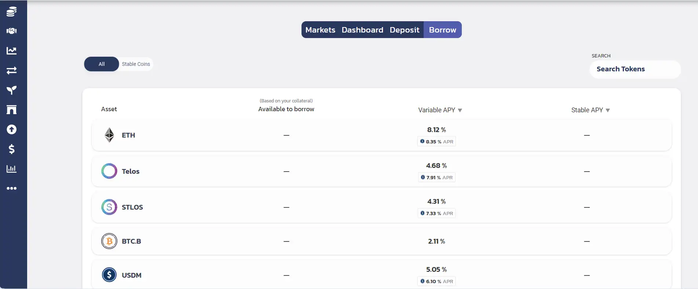Sort by Variable APY arrow

[x=460, y=110]
